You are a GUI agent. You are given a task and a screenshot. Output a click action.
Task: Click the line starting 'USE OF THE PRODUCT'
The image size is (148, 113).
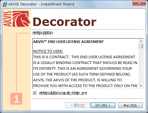[x=82, y=74]
